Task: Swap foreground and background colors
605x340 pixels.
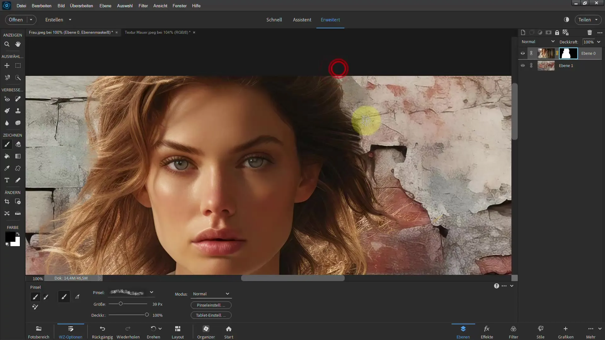Action: (18, 234)
